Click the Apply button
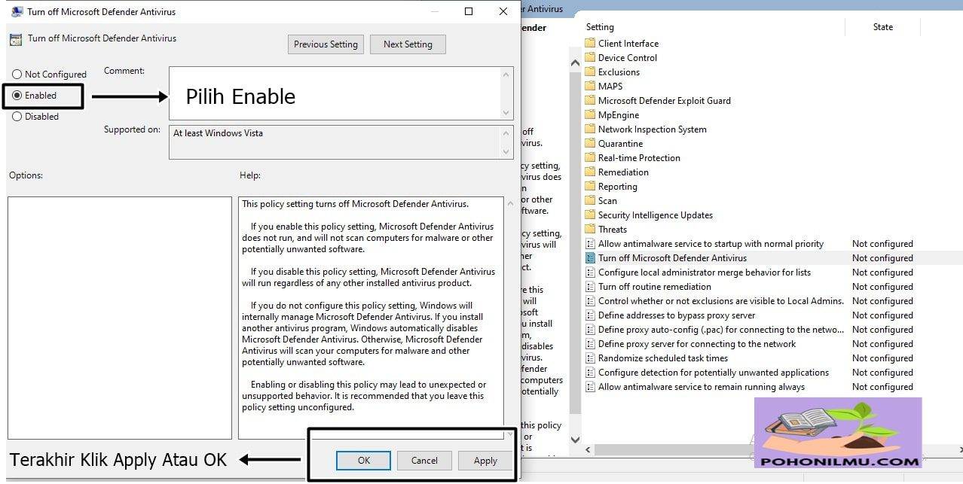The width and height of the screenshot is (963, 484). pos(485,461)
